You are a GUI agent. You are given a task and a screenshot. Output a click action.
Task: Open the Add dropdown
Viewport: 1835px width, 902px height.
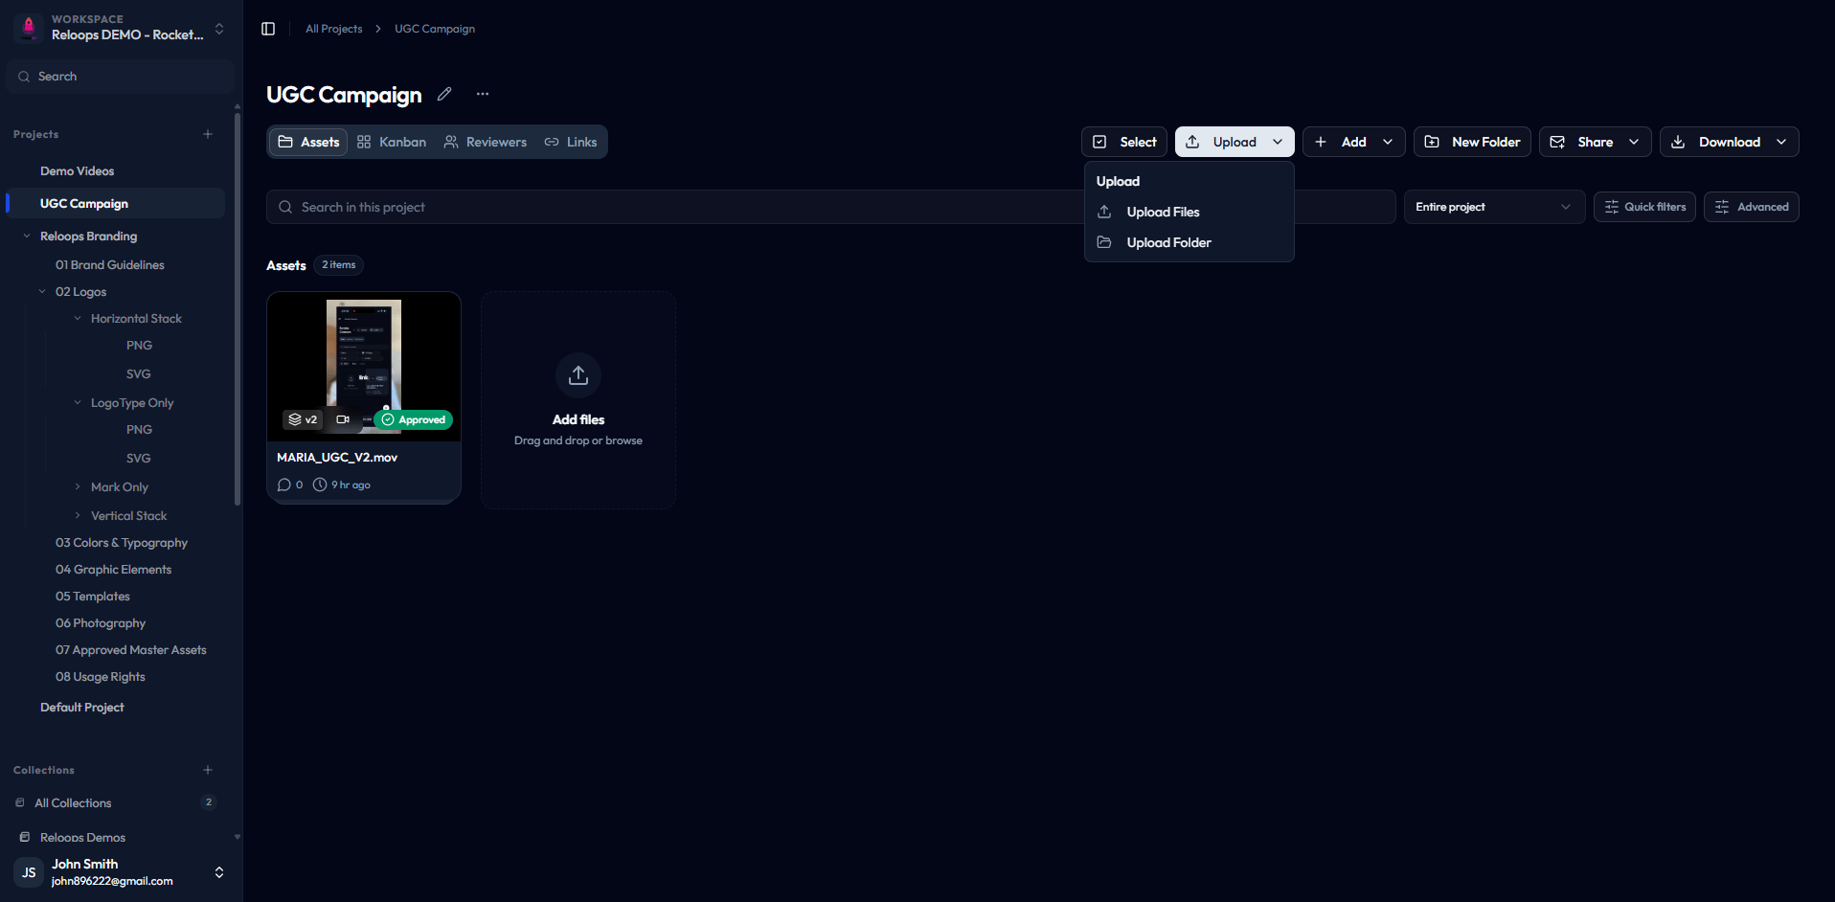pyautogui.click(x=1353, y=142)
